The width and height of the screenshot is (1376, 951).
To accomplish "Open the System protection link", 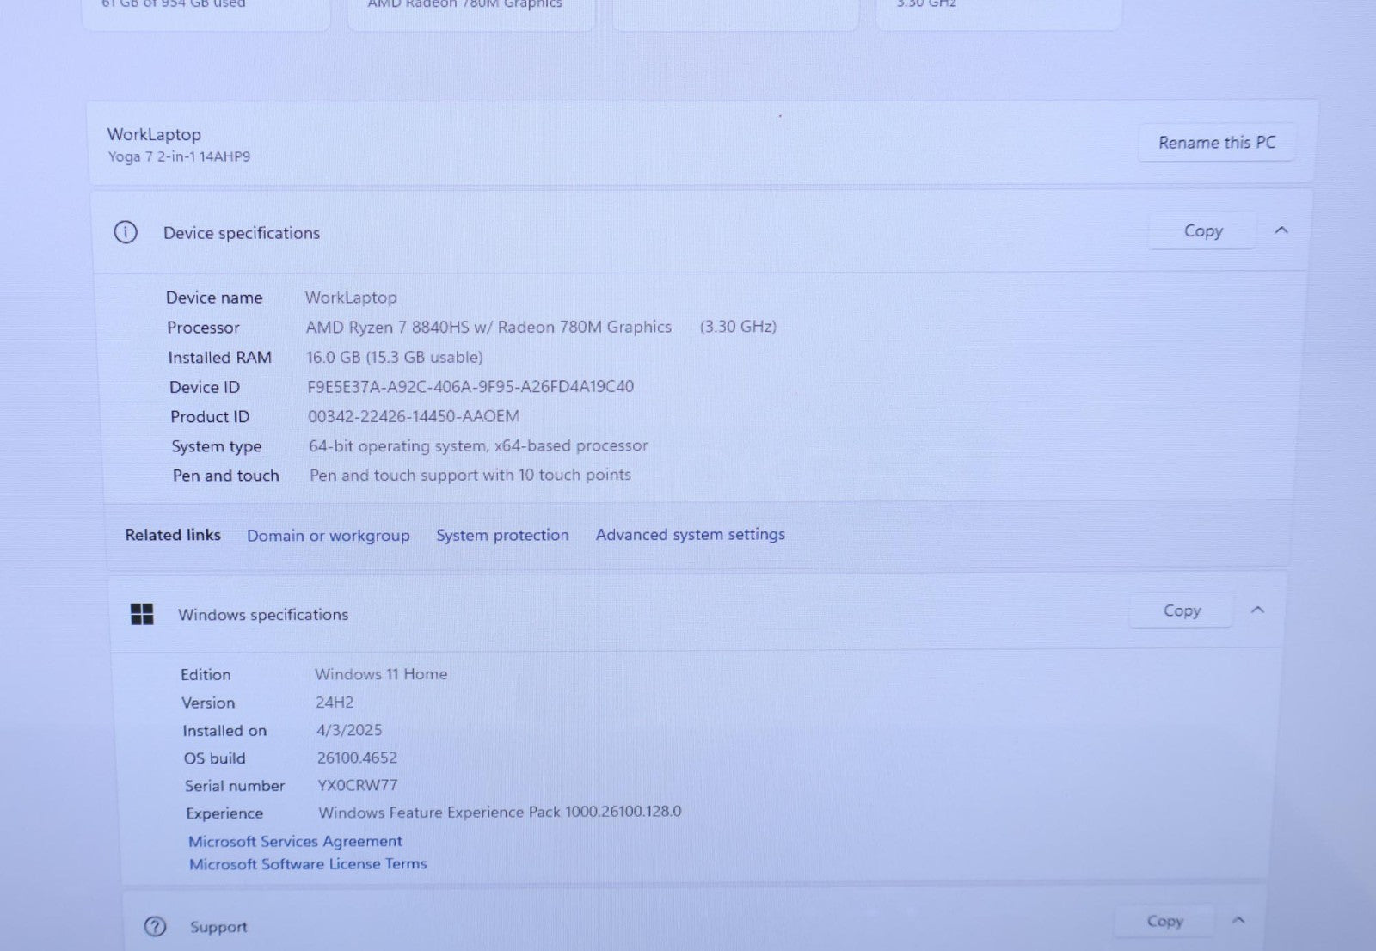I will point(502,535).
